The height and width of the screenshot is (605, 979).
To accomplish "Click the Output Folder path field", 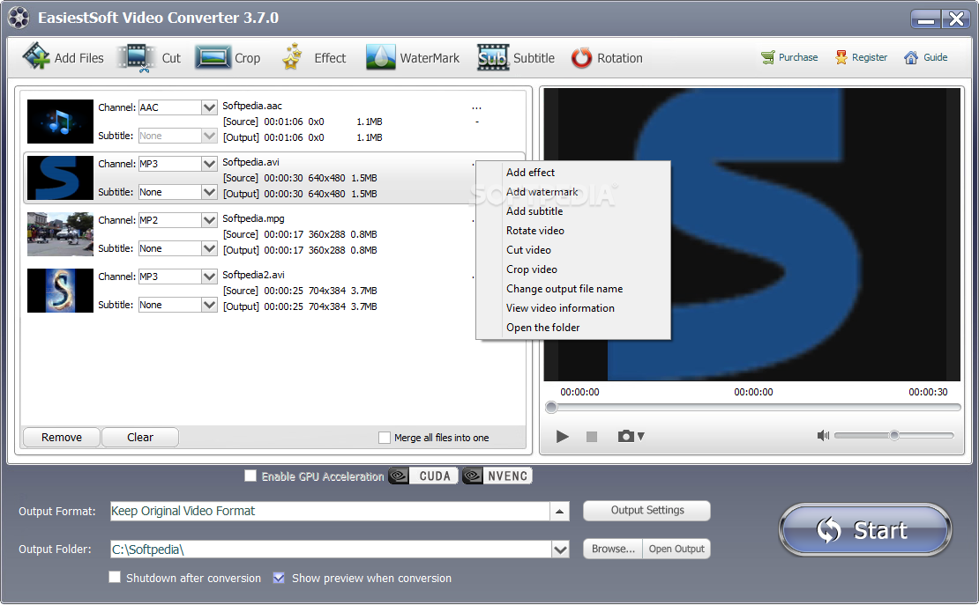I will pos(330,550).
